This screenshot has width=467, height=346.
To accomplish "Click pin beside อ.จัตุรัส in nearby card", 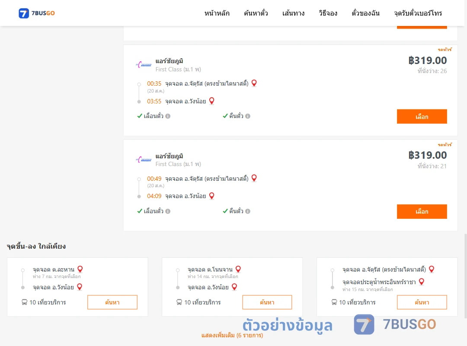I will point(432,269).
